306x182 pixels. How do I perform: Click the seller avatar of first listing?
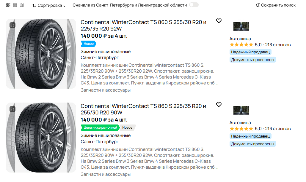pyautogui.click(x=241, y=26)
